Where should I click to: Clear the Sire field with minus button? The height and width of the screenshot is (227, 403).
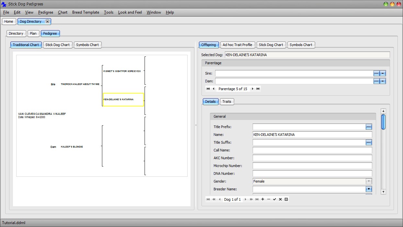click(x=383, y=73)
